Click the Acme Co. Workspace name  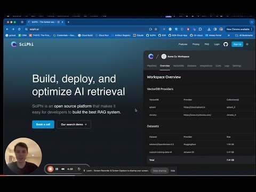point(178,57)
